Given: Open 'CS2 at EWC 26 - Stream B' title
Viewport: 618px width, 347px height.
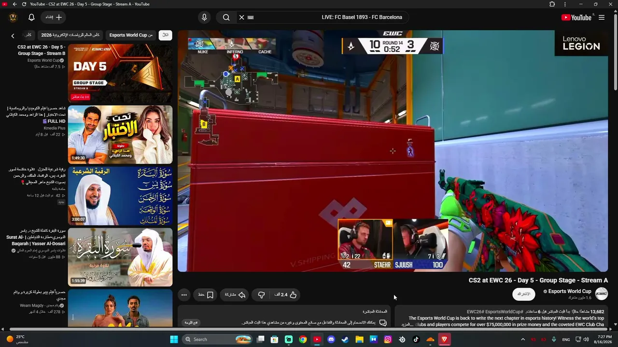Looking at the screenshot, I should pos(42,50).
